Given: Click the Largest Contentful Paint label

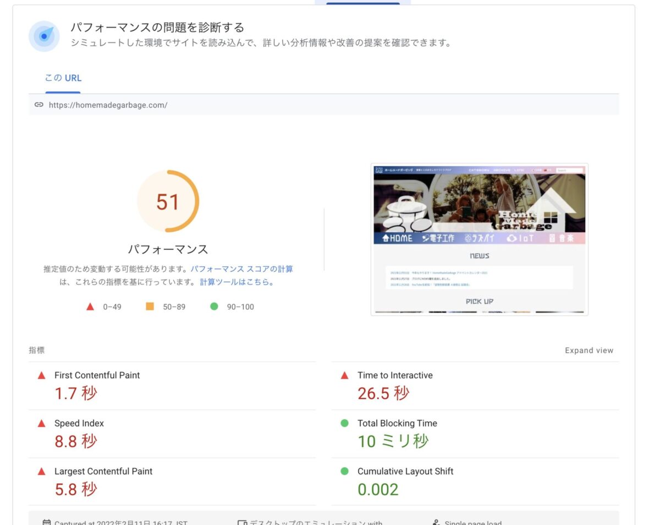Looking at the screenshot, I should (x=103, y=471).
